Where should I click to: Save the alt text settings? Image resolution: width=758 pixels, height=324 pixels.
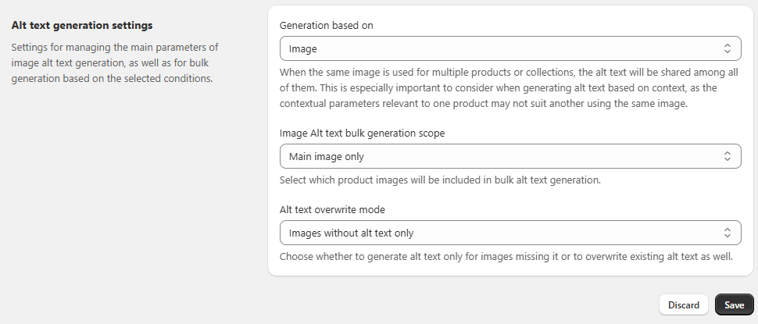(734, 304)
